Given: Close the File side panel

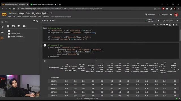Looking at the screenshot, I should 37,21.
